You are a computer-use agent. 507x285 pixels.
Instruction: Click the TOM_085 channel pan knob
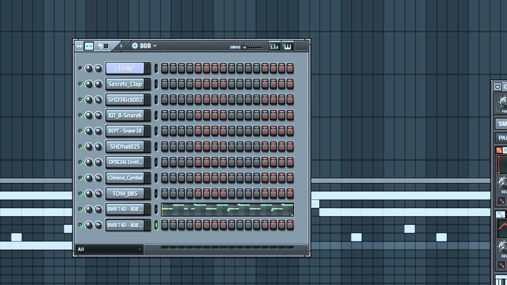point(89,194)
